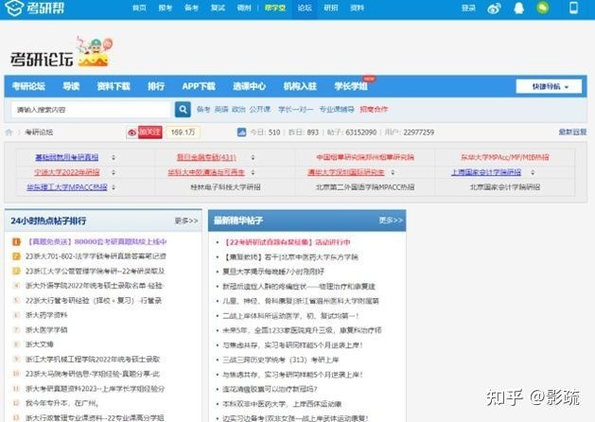Open 东华大学MPAcc/MF/MIB热招 link
This screenshot has width=595, height=422.
505,157
